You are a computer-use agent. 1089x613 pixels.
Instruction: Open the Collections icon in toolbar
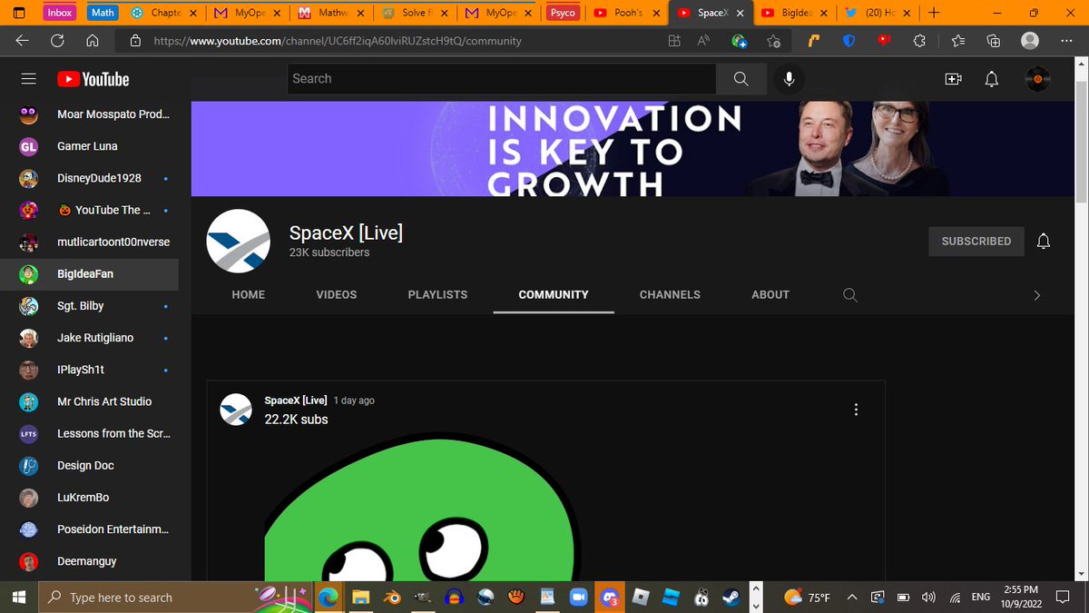point(994,40)
